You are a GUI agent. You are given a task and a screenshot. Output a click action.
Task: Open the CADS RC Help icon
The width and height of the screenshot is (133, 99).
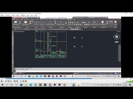[x=115, y=23]
